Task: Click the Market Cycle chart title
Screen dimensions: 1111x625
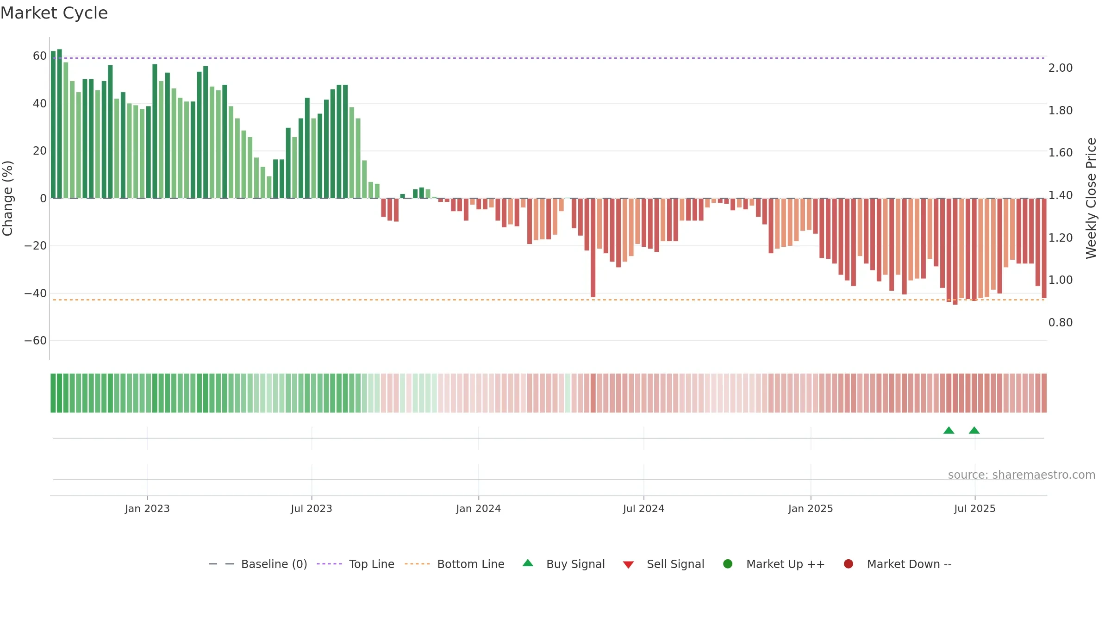Action: coord(54,13)
